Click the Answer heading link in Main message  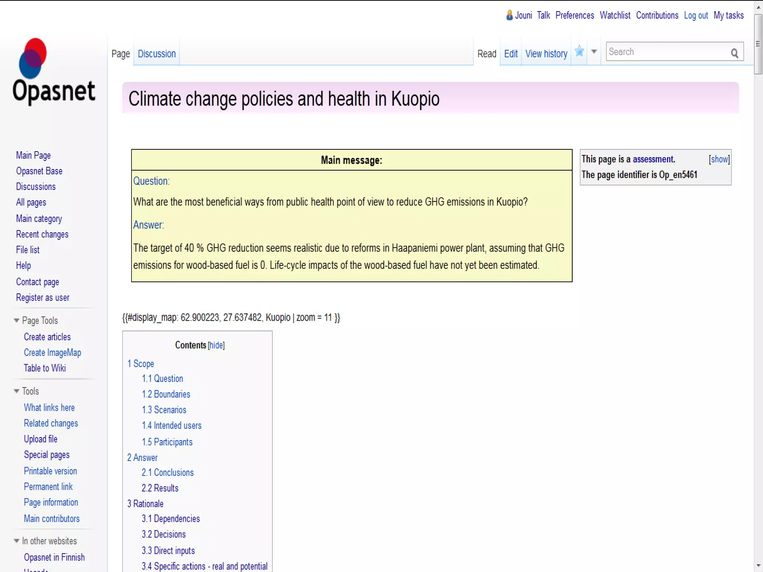click(148, 225)
